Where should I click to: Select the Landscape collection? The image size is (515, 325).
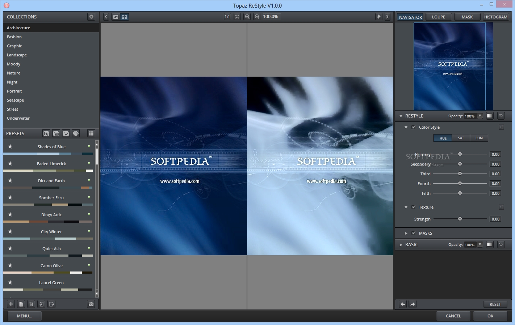[x=51, y=55]
